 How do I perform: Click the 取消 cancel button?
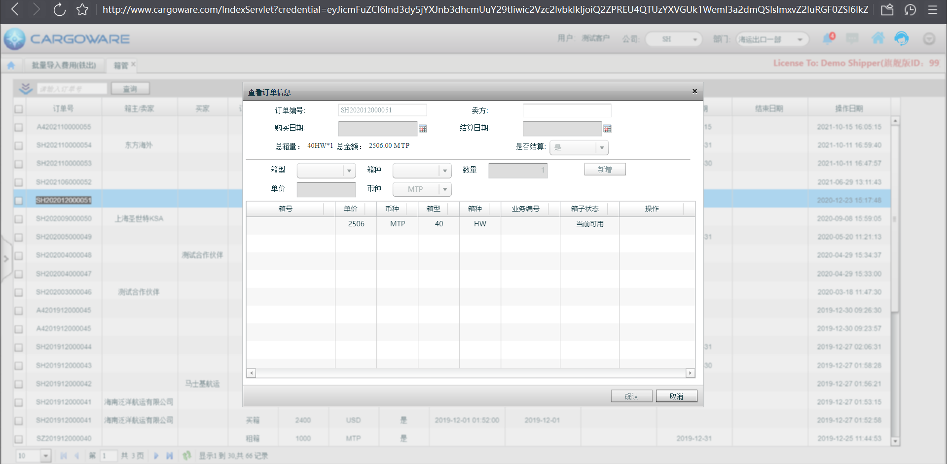676,396
